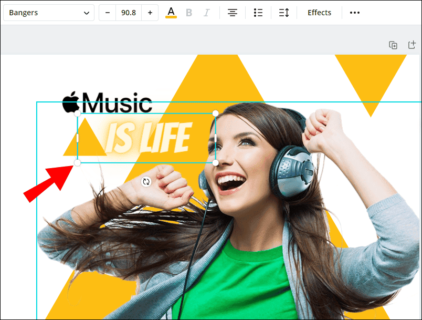Screen dimensions: 422x320
Task: Increase the font size
Action: tap(150, 12)
